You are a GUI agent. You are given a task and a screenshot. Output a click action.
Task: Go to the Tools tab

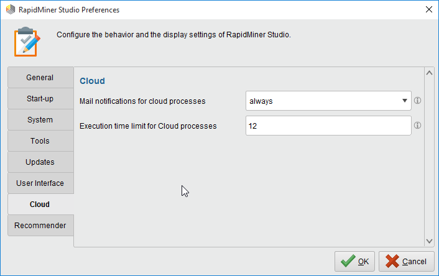pos(40,141)
